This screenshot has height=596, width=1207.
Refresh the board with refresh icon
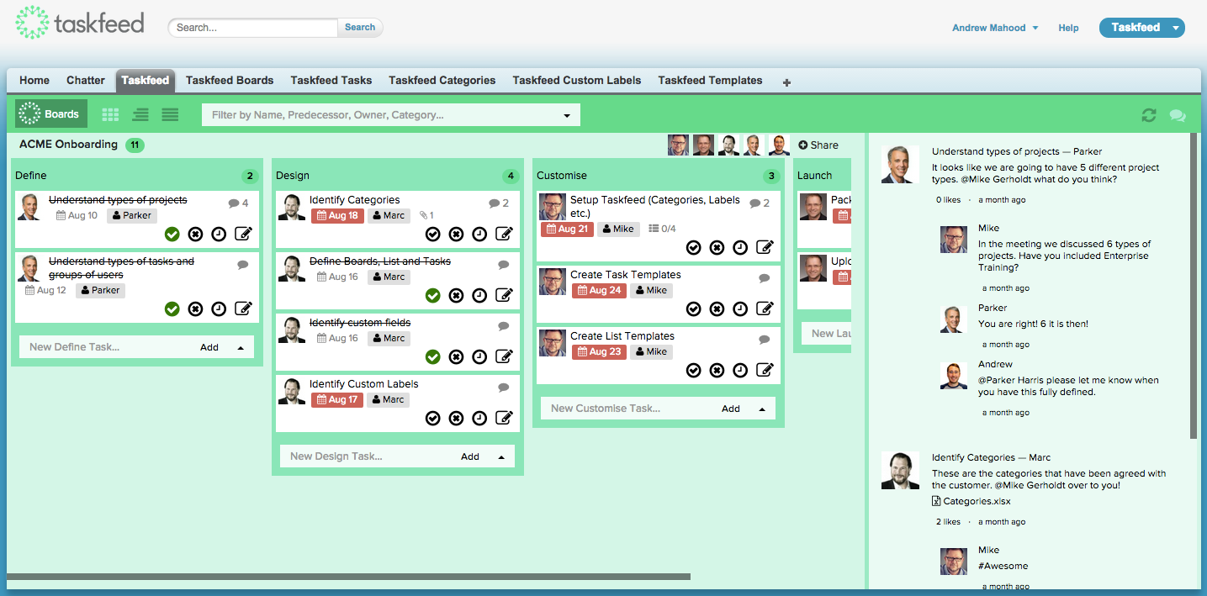click(x=1148, y=115)
